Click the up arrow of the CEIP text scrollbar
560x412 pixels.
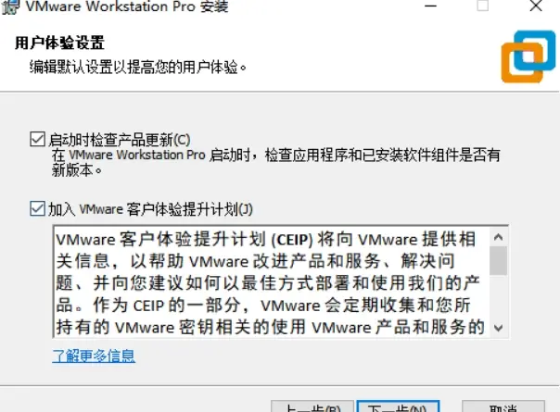click(498, 237)
